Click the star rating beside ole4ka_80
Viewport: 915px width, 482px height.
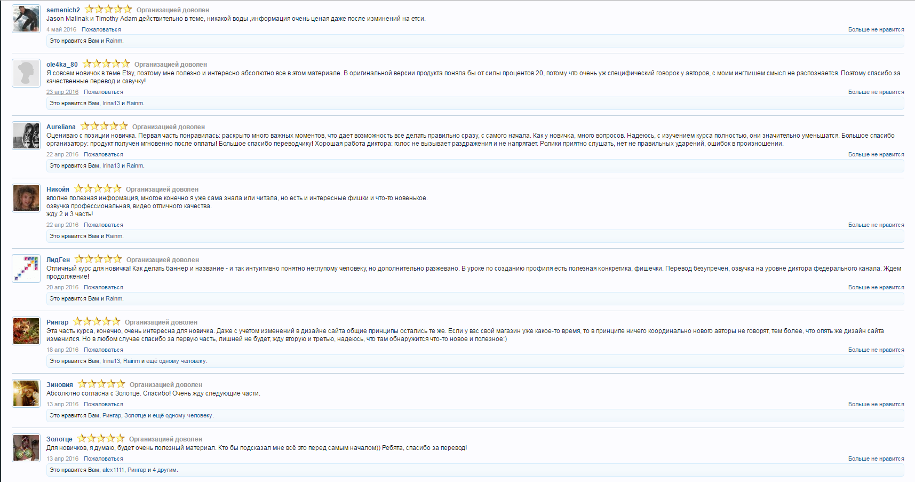click(x=106, y=64)
